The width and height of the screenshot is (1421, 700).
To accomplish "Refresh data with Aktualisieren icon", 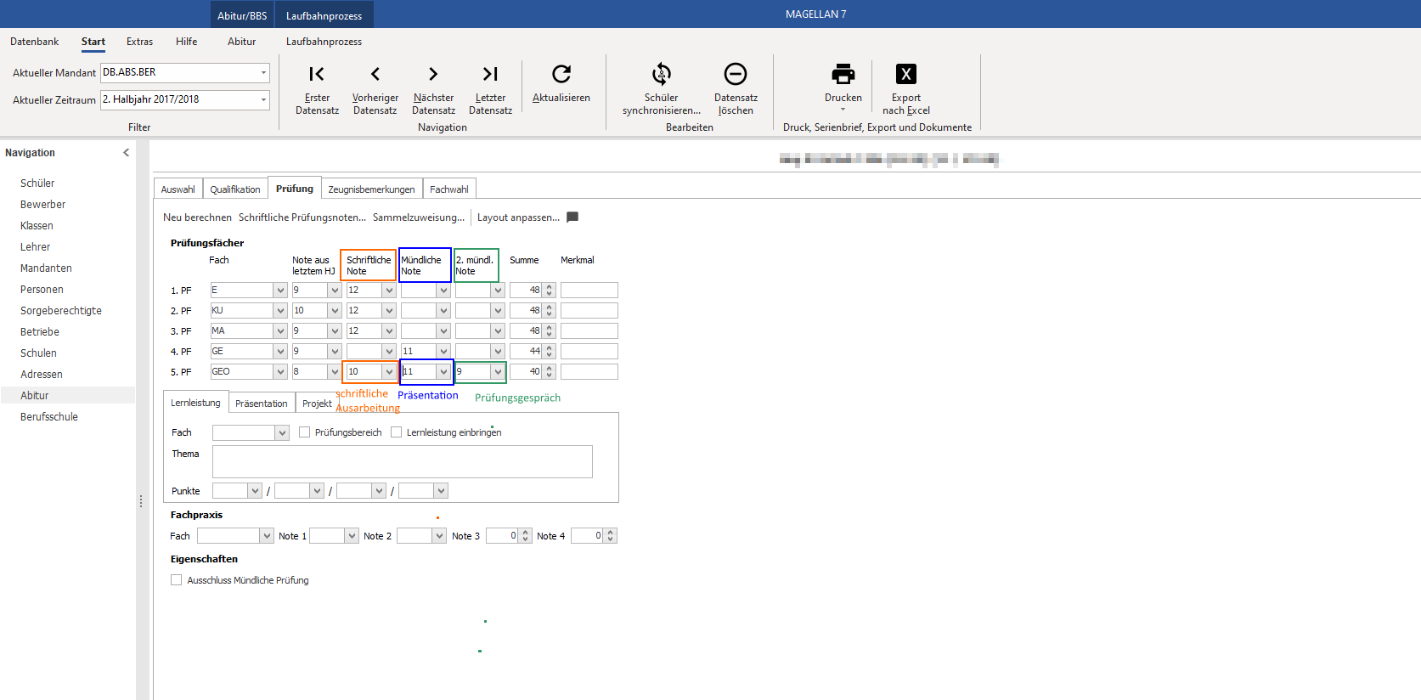I will pyautogui.click(x=561, y=74).
